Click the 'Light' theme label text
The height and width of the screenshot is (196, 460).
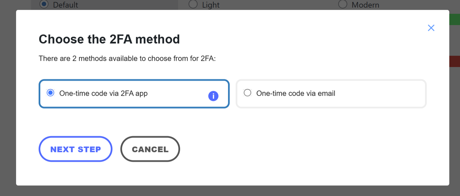coord(211,5)
